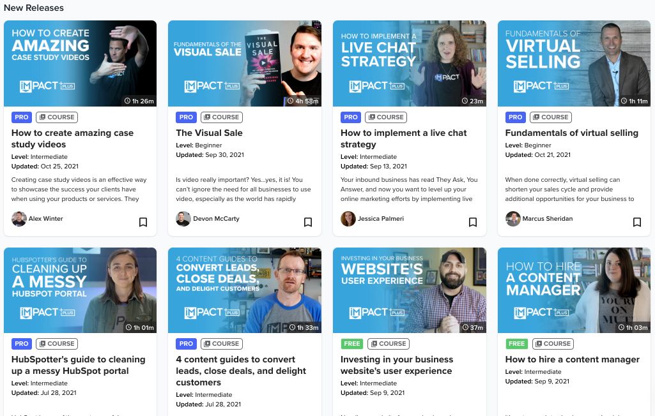
Task: Bookmark the live chat strategy course
Action: point(472,222)
